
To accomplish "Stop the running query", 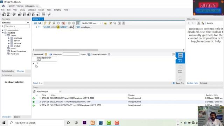I will (58, 23).
